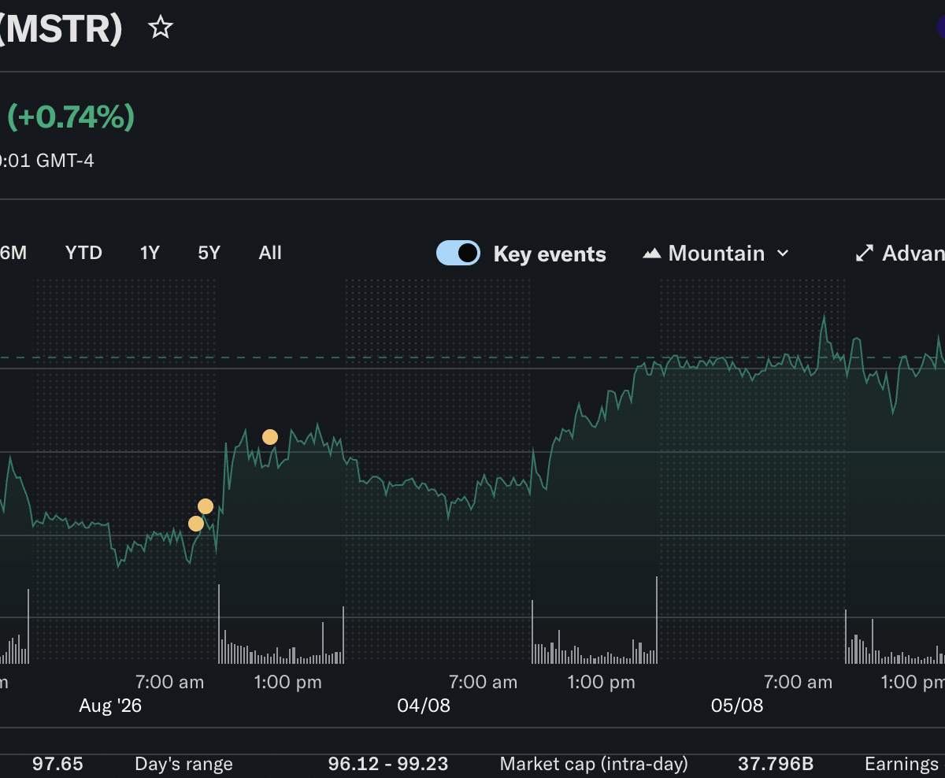Click the MSTR ticker heading
The image size is (945, 778).
tap(61, 29)
